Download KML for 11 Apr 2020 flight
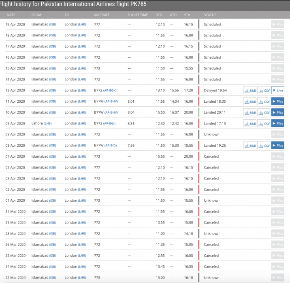The width and height of the screenshot is (290, 283). coord(249,101)
